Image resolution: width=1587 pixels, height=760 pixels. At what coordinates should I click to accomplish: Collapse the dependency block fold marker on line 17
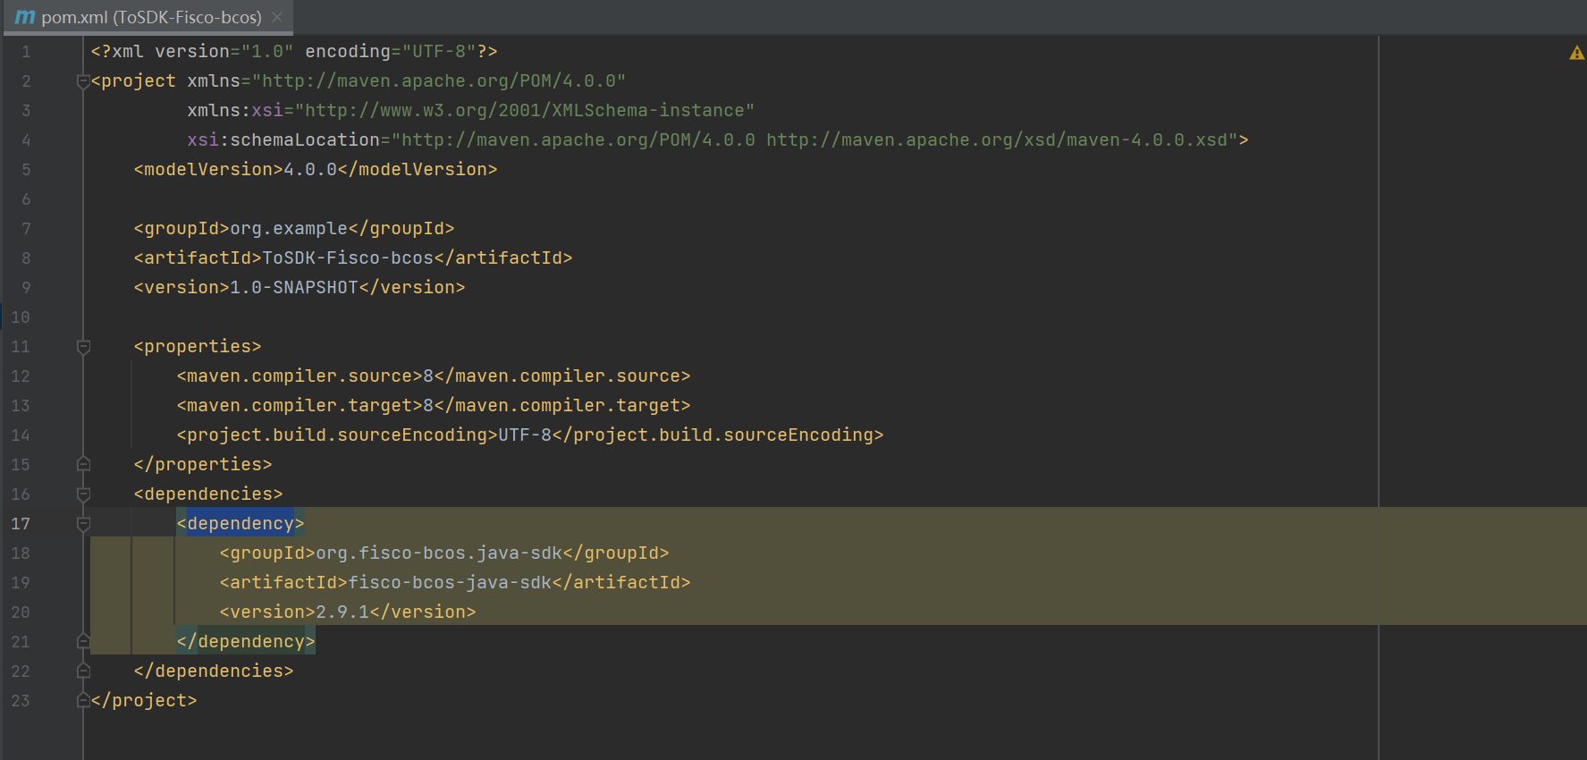click(83, 524)
